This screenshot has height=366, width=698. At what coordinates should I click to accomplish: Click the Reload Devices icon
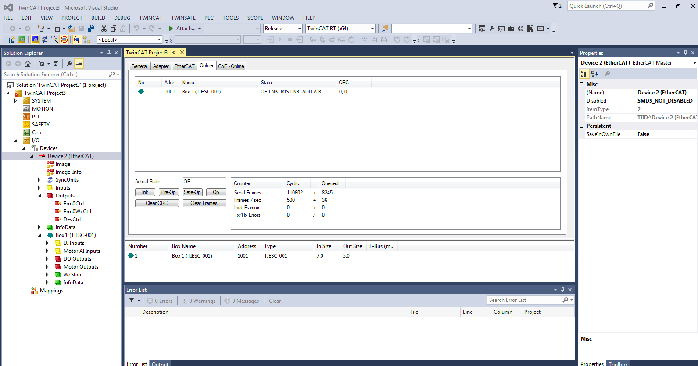[x=45, y=39]
